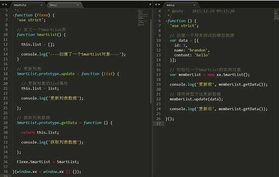This screenshot has width=279, height=177.
Task: Click the console.log line at line 32 in Smartlist.js
Action: click(x=52, y=142)
